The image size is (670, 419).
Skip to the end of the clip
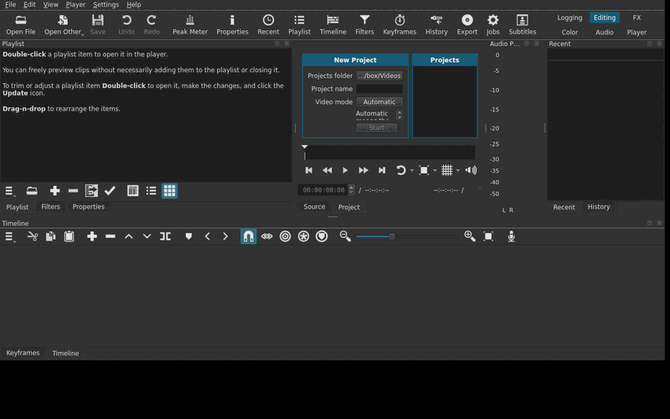click(382, 170)
